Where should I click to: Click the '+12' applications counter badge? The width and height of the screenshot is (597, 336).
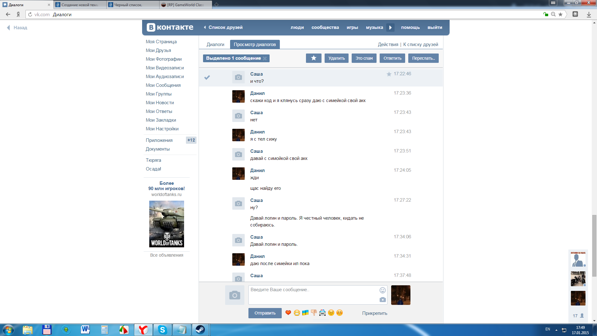click(191, 140)
